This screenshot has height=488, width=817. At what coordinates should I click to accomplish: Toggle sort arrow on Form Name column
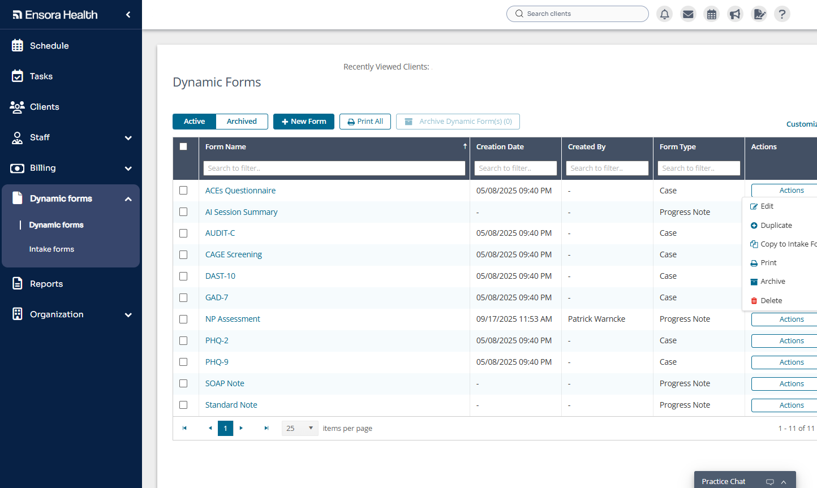[465, 146]
